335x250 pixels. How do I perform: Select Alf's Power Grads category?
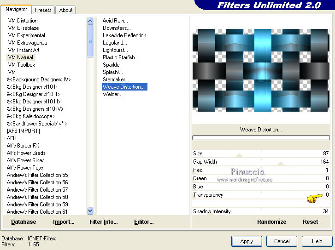[26, 153]
